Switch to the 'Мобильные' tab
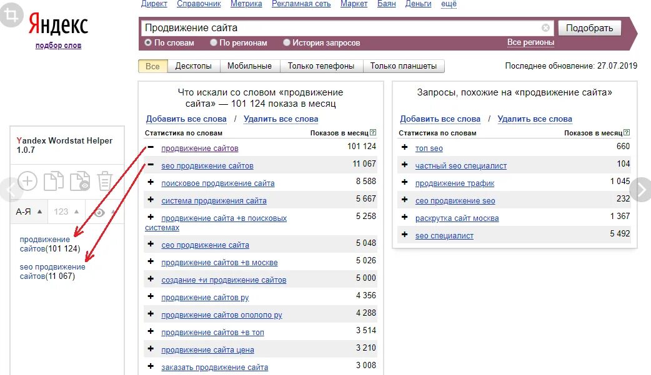 [249, 66]
